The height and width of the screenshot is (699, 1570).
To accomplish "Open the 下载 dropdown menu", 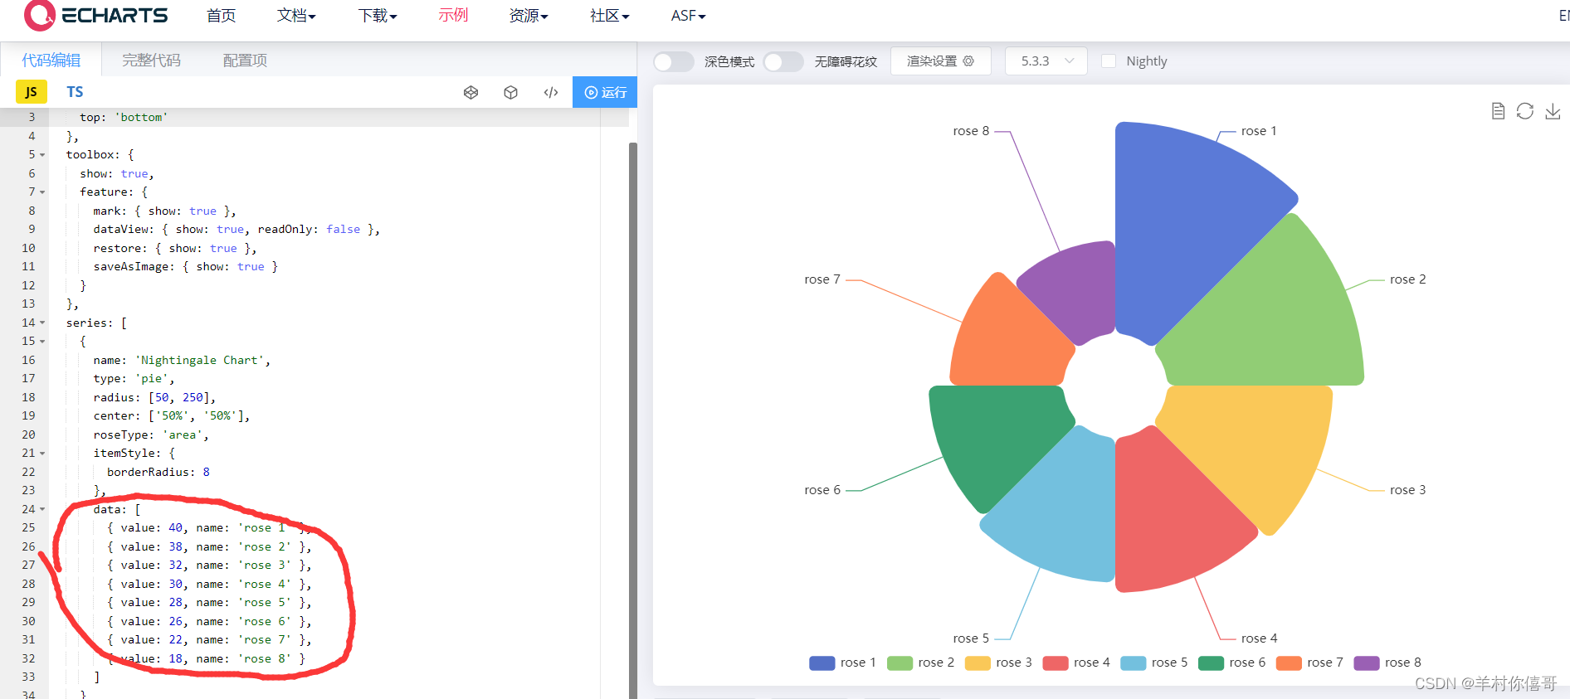I will pyautogui.click(x=378, y=16).
